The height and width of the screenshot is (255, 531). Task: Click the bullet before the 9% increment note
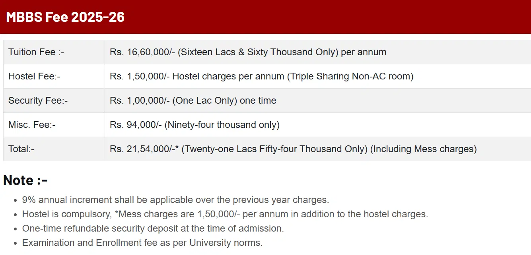point(15,200)
